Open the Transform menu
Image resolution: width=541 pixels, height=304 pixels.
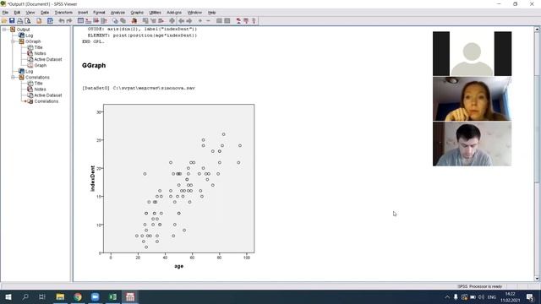[x=63, y=13]
